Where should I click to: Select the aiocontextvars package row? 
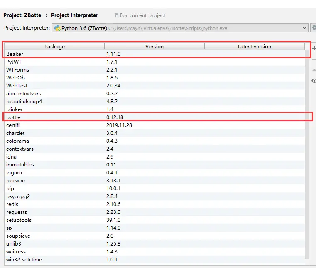[154, 94]
